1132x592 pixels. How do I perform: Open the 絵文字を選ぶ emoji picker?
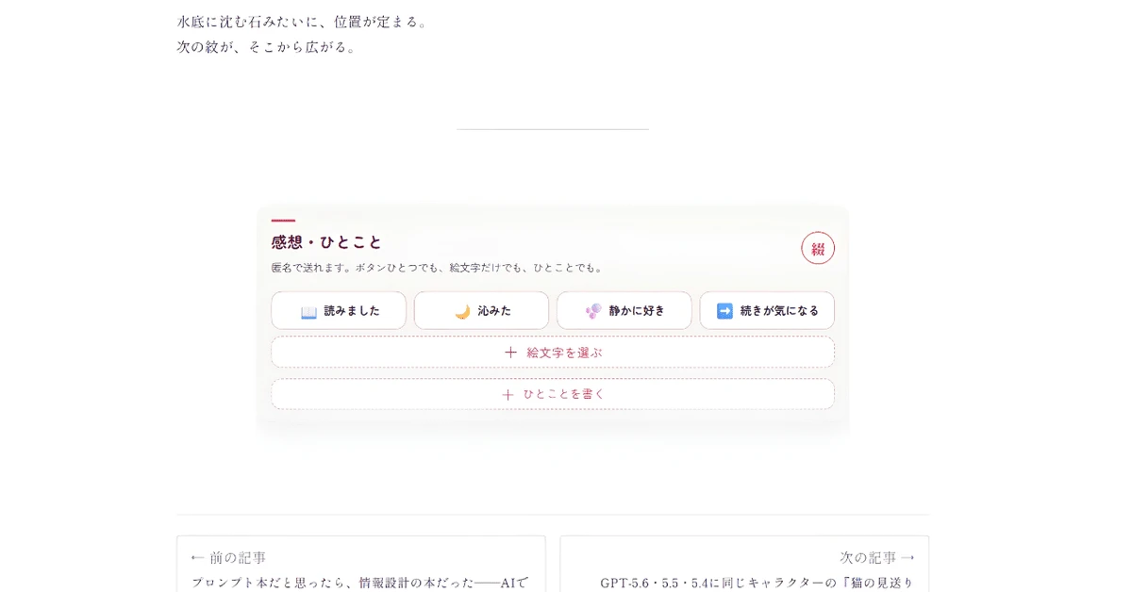tap(553, 352)
